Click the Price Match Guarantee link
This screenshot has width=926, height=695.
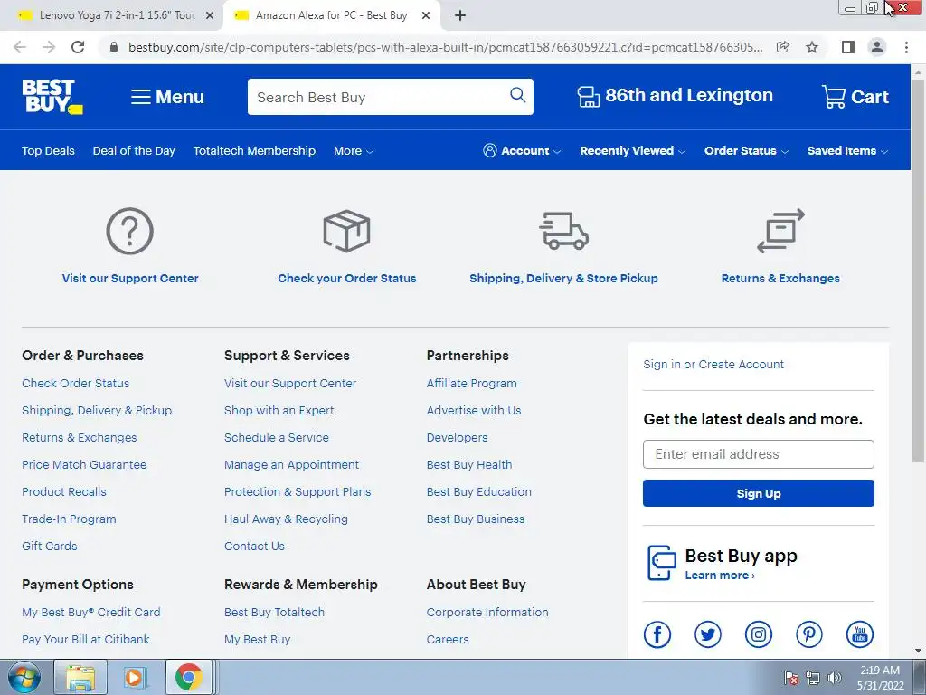[84, 464]
